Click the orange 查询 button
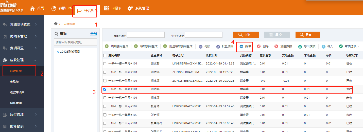The image size is (363, 132). [x=246, y=35]
